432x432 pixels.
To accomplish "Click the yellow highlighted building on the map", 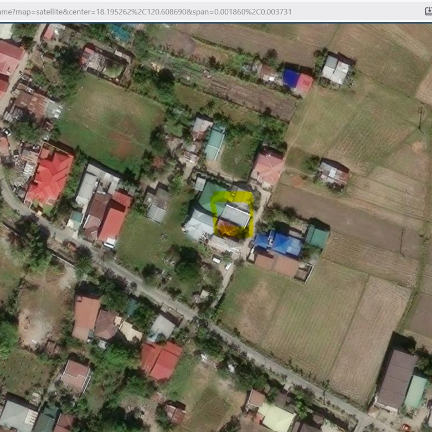I will [x=232, y=214].
